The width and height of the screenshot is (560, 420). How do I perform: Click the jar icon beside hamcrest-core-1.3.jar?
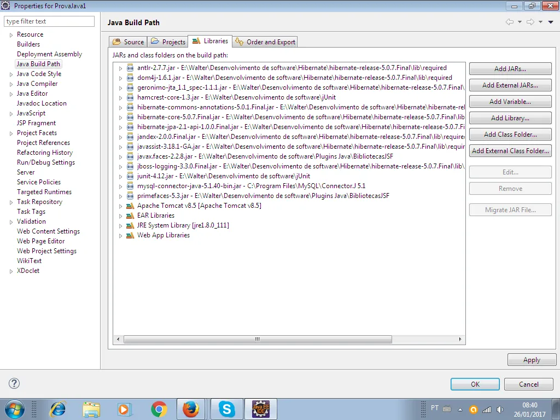click(130, 97)
